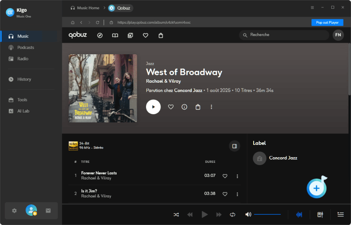This screenshot has height=225, width=351.
Task: Mute the volume speaker icon
Action: (x=248, y=214)
